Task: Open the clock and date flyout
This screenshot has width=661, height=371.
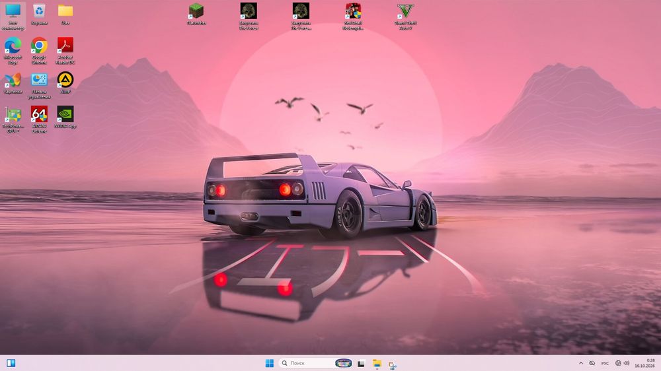Action: (x=645, y=363)
